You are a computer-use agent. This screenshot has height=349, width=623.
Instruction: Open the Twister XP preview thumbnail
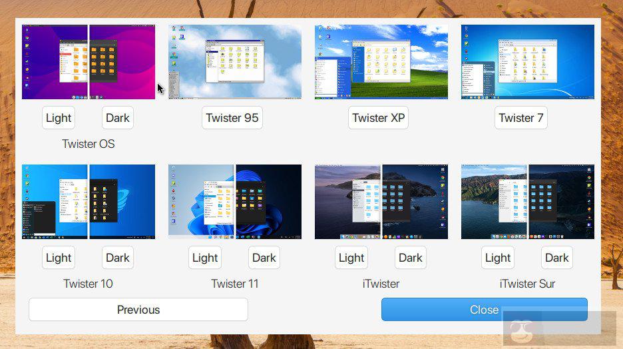click(381, 62)
